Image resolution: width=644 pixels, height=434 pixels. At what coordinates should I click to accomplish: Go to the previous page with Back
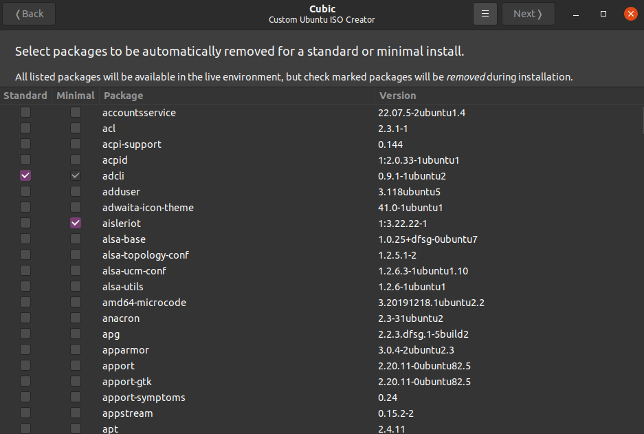click(29, 14)
